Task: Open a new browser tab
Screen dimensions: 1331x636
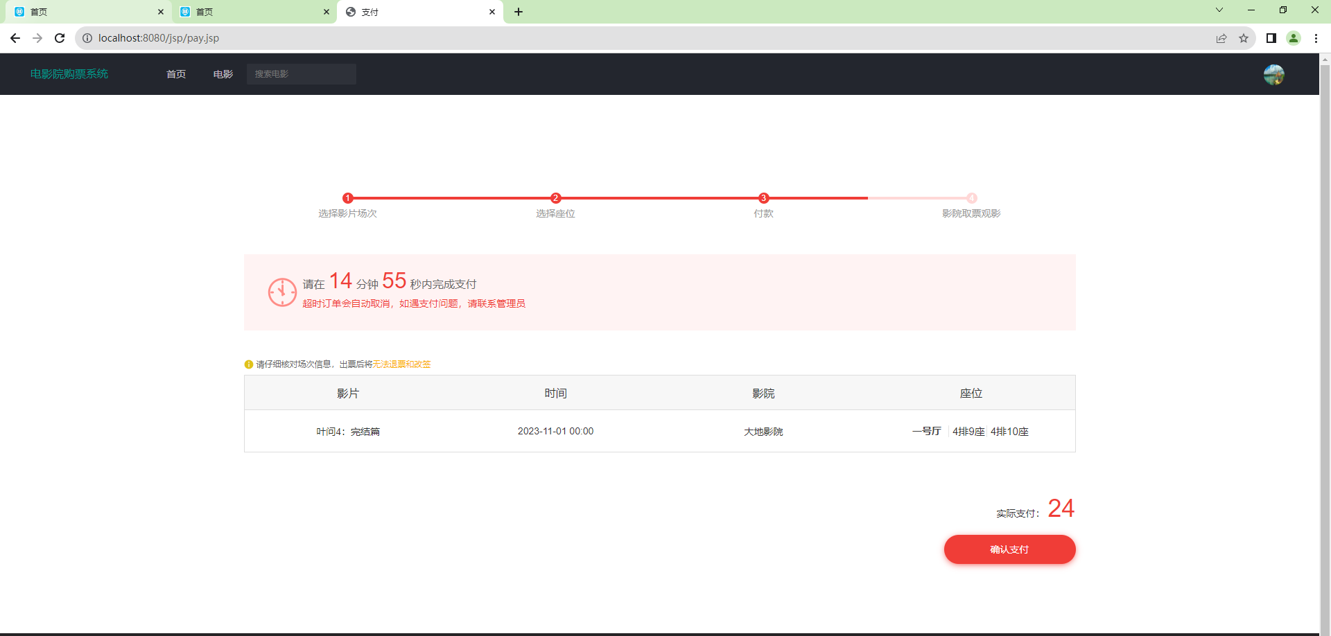Action: pyautogui.click(x=519, y=12)
